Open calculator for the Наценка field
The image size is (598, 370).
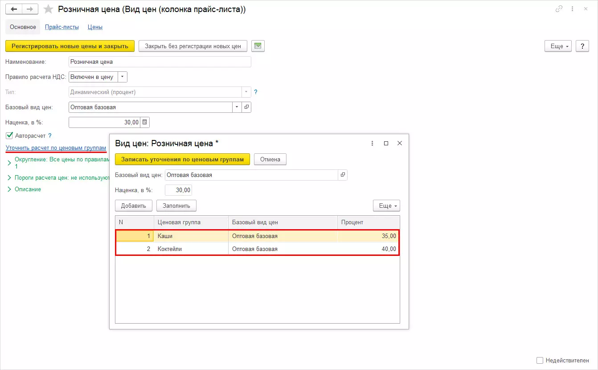(145, 122)
